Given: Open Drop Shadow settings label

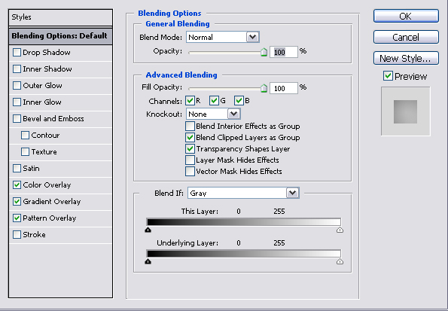Looking at the screenshot, I should pos(47,53).
